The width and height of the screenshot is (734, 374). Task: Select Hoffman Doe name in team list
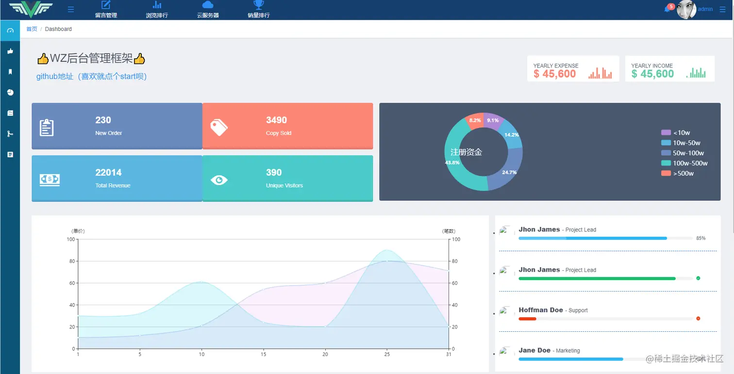coord(541,309)
